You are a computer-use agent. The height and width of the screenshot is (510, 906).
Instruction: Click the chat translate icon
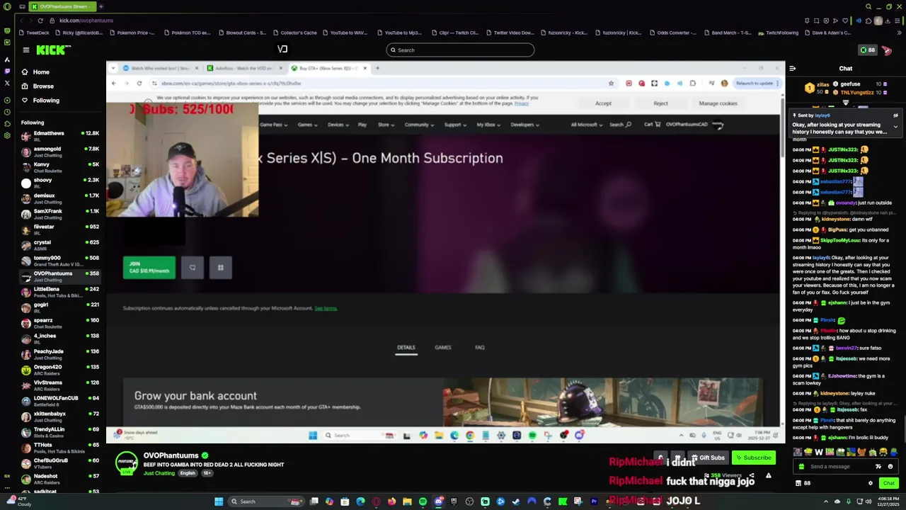(878, 467)
